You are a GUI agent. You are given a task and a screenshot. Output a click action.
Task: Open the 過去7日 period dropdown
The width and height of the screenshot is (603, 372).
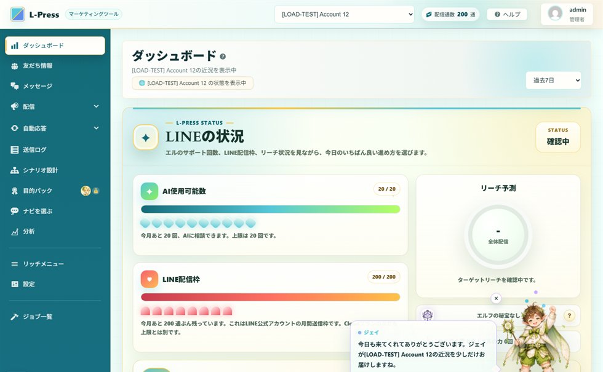553,81
